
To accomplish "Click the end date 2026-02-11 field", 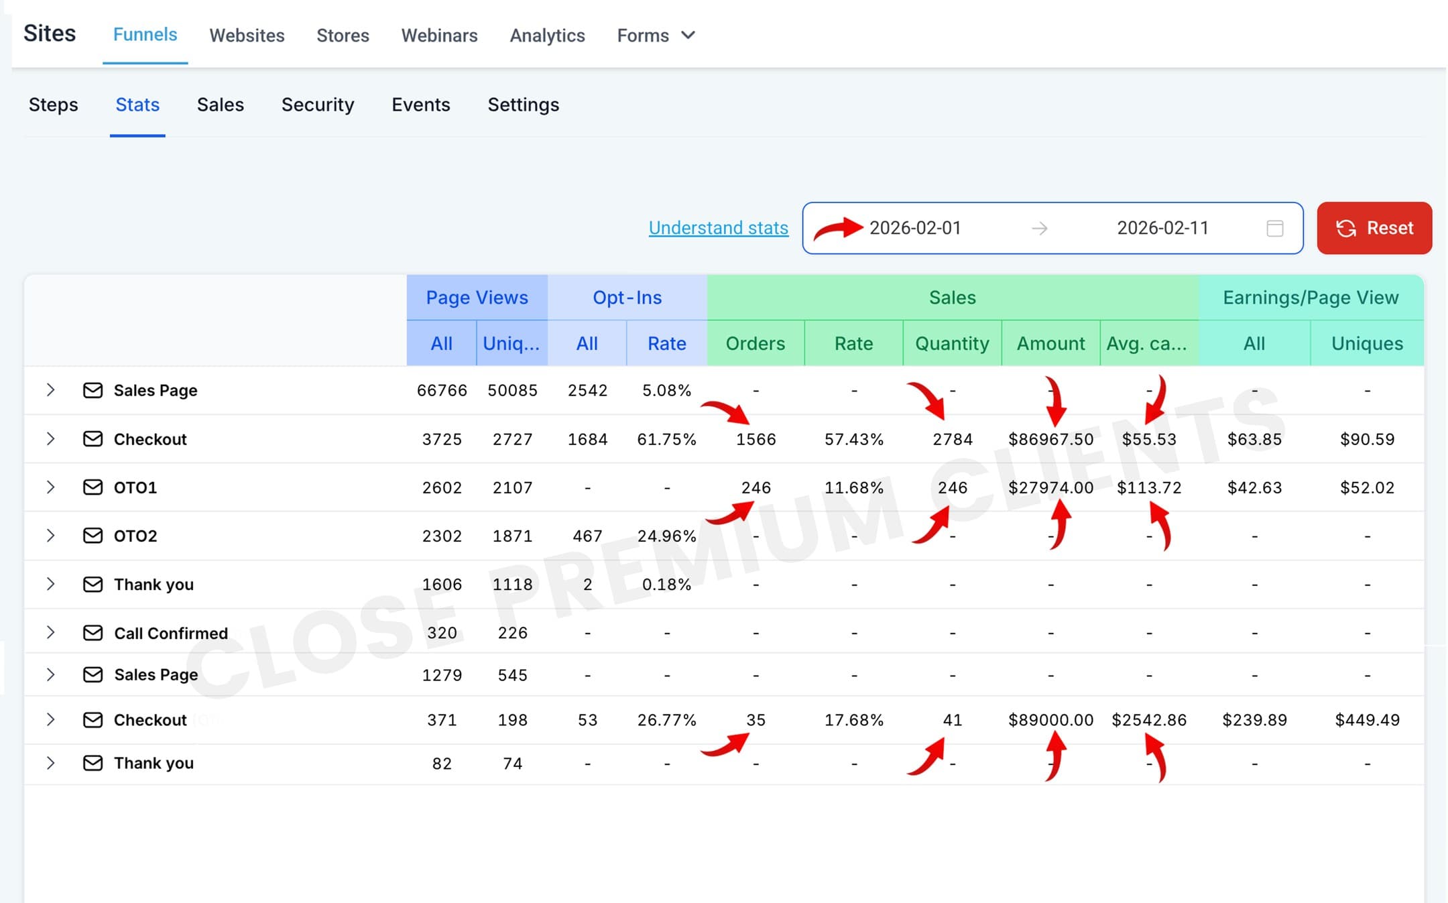I will [1162, 228].
